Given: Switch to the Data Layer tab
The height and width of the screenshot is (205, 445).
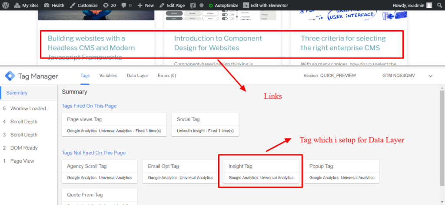Looking at the screenshot, I should (x=137, y=76).
